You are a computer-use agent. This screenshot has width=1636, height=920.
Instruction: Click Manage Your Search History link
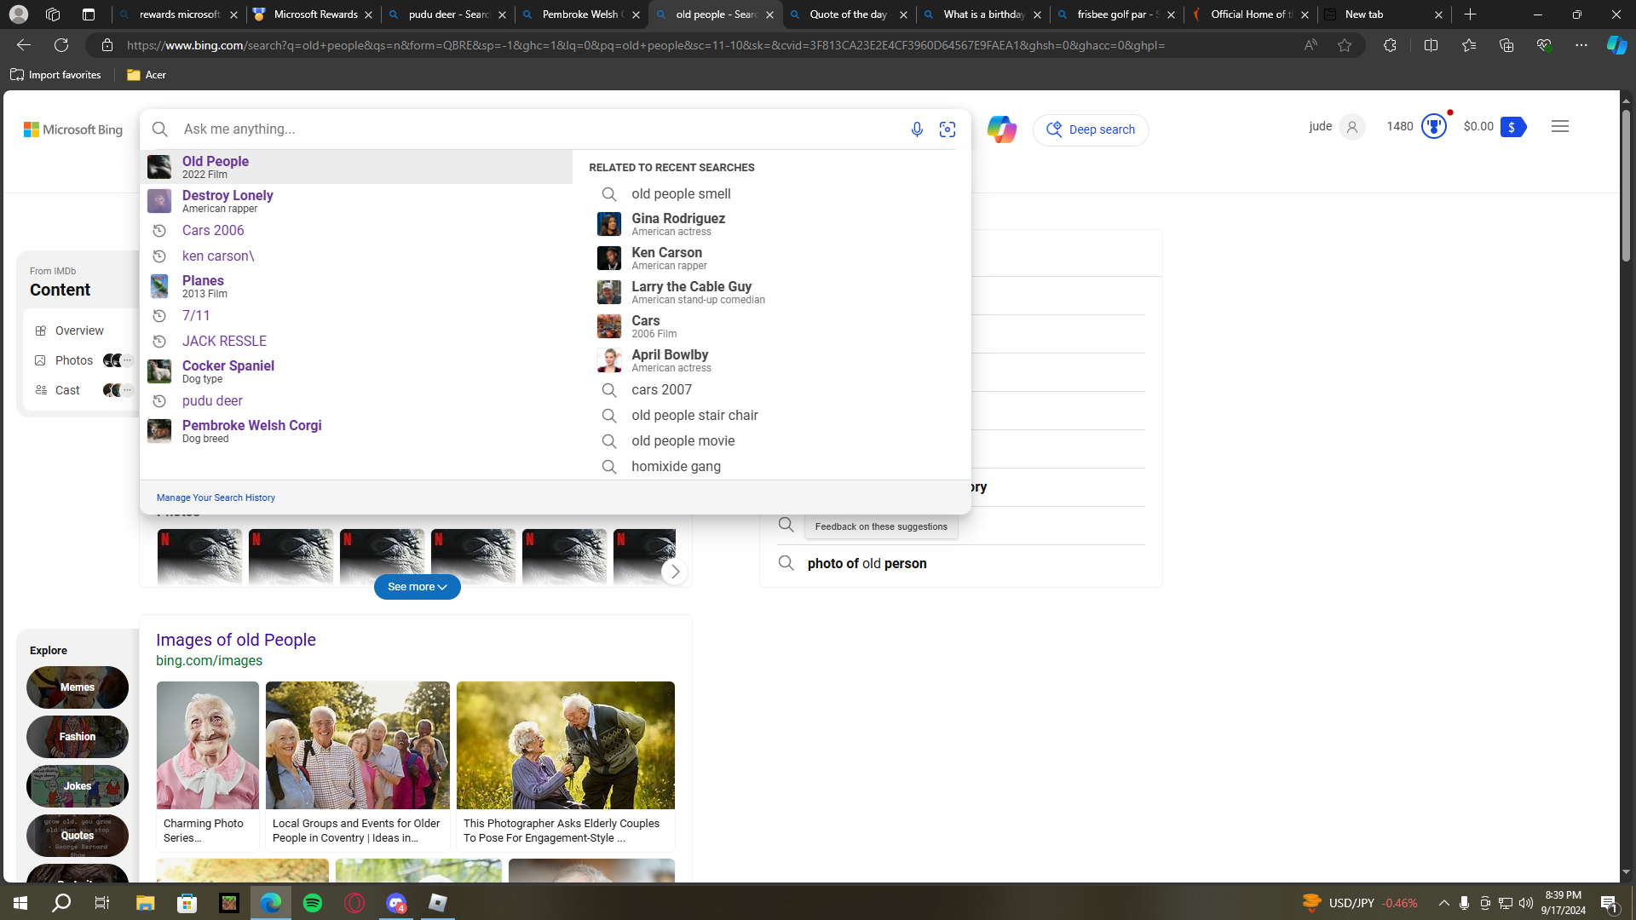(x=216, y=497)
